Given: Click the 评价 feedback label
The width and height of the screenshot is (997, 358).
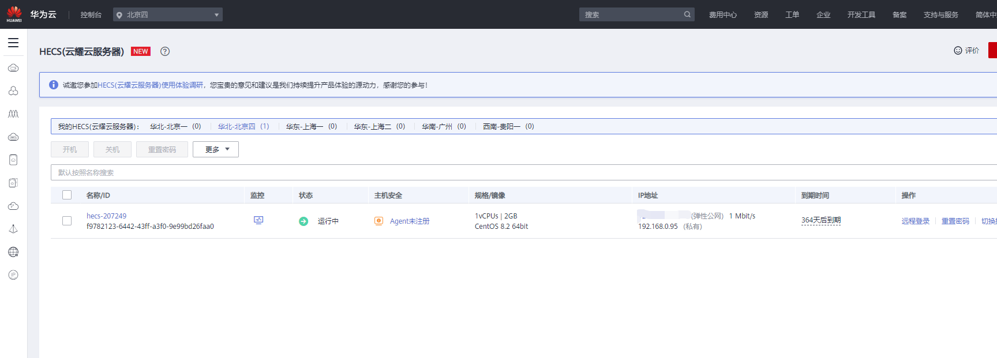Looking at the screenshot, I should click(972, 51).
